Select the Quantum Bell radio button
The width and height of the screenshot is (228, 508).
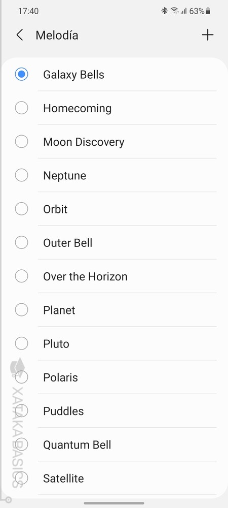pyautogui.click(x=21, y=445)
